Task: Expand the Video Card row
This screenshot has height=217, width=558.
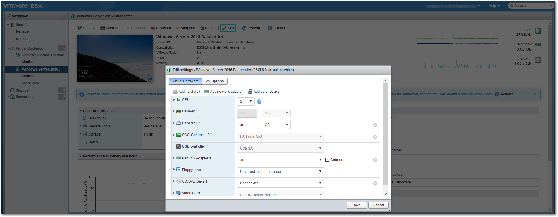Action: [174, 193]
